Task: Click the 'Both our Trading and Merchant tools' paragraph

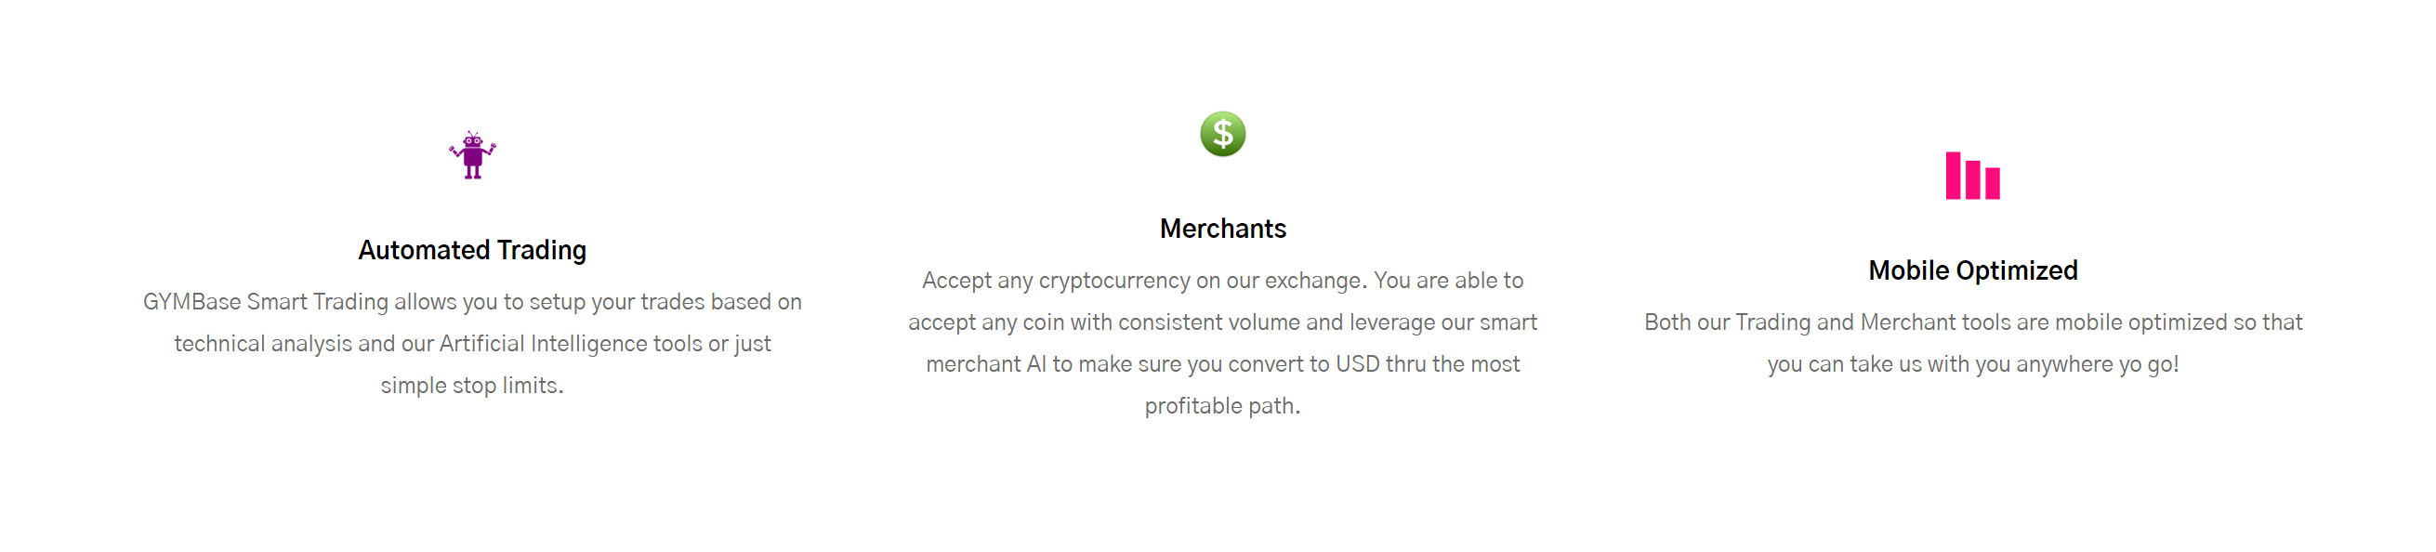Action: (1972, 343)
